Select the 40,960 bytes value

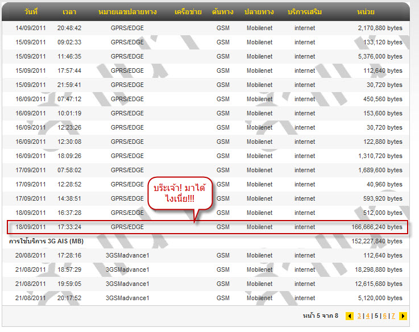click(x=384, y=184)
